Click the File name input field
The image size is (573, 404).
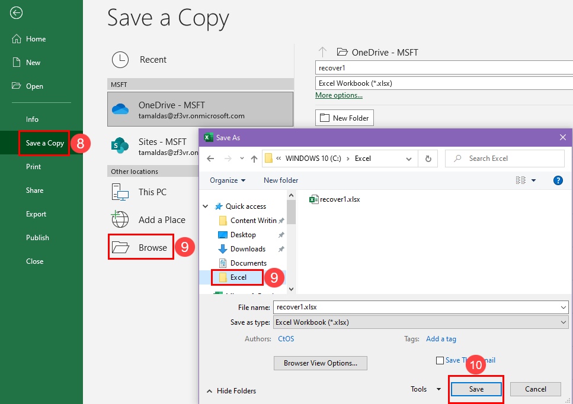[x=416, y=307]
